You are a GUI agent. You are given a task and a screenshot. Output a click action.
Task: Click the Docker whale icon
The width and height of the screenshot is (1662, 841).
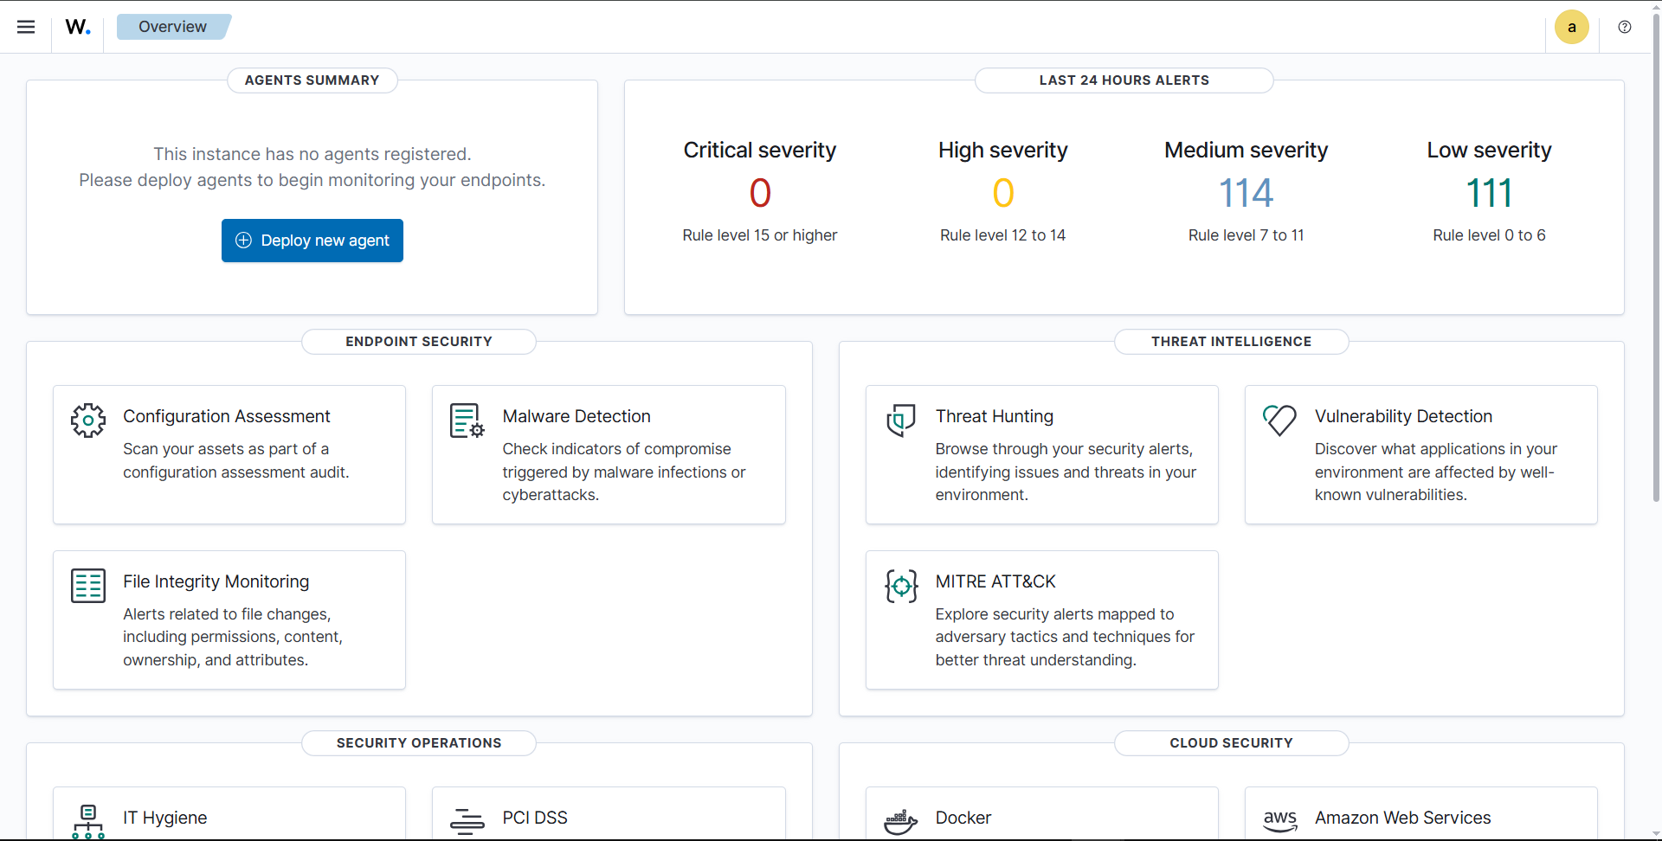900,821
